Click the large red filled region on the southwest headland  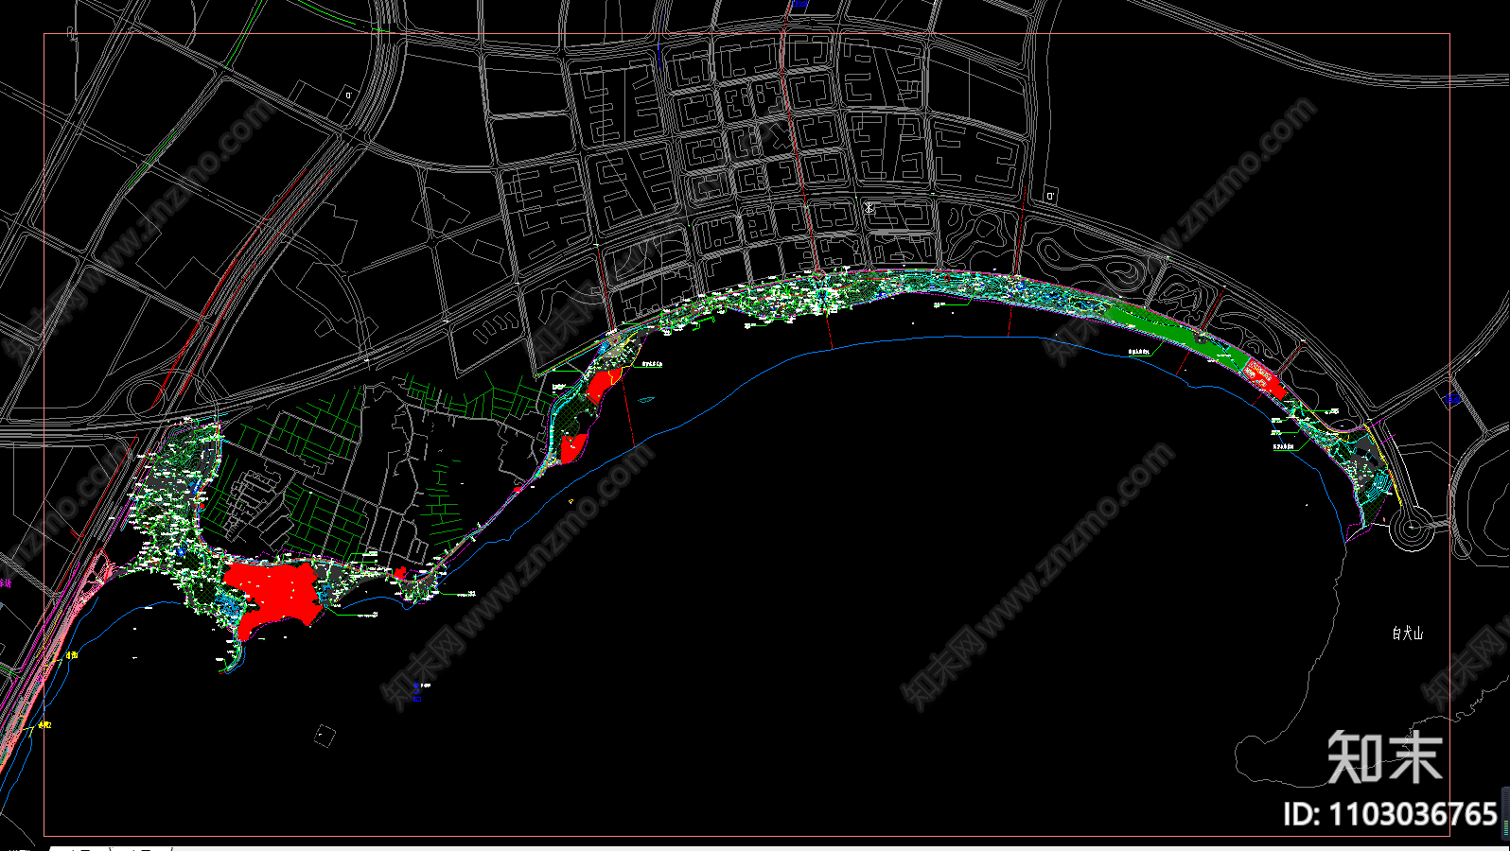[x=274, y=591]
